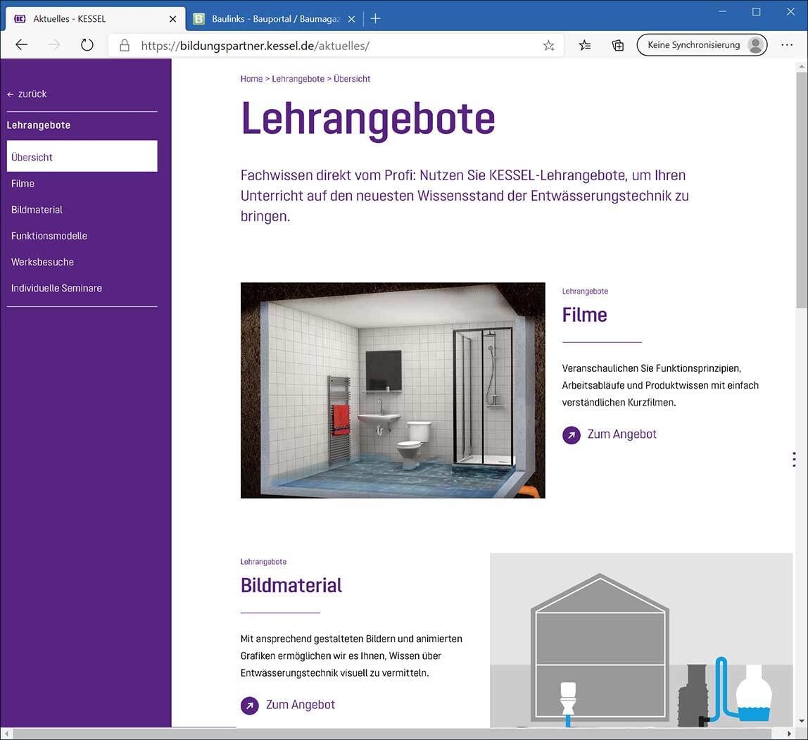Click the three vertical dots at page right edge

[x=794, y=458]
